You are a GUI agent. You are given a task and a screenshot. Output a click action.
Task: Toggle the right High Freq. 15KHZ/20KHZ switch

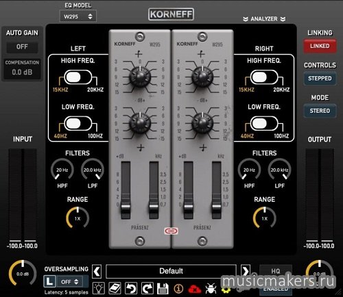click(264, 77)
